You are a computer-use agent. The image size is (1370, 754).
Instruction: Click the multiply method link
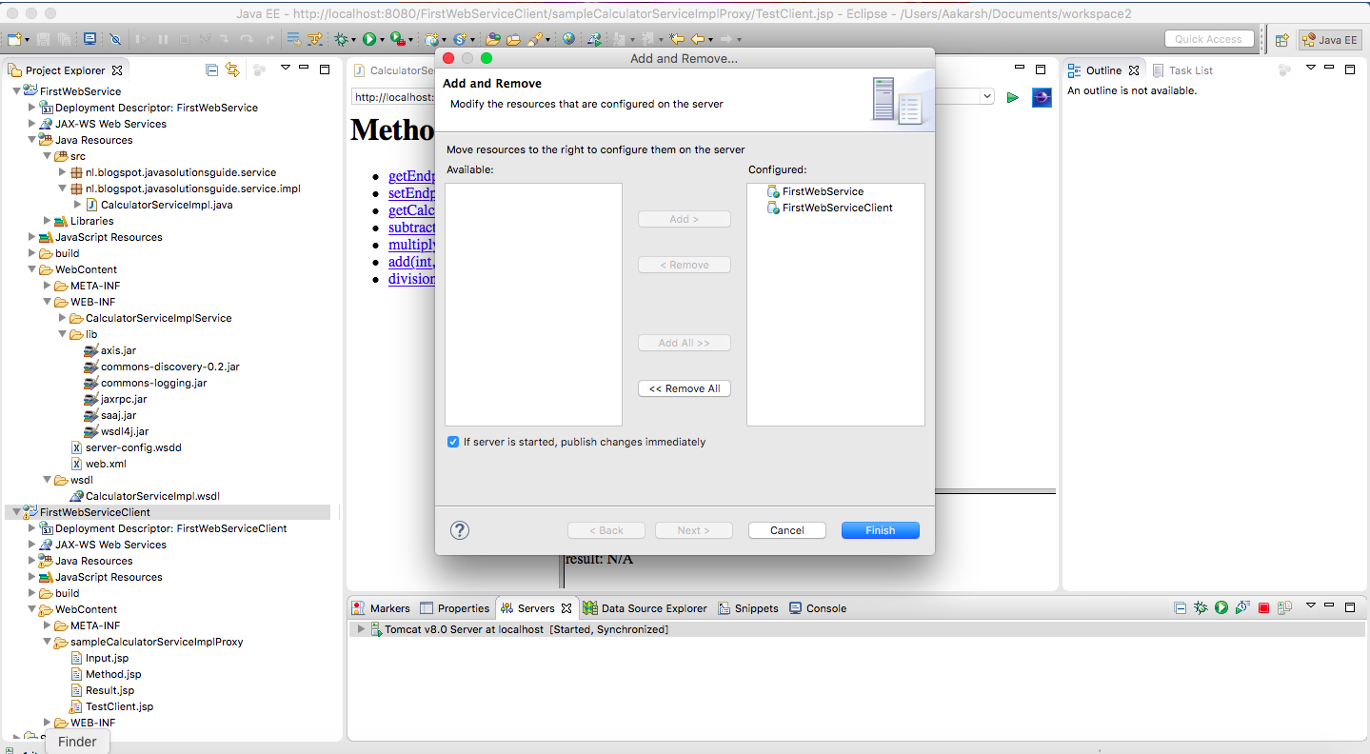coord(412,245)
